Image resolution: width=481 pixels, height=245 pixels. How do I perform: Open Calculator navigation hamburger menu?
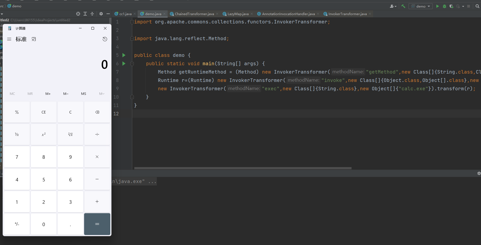tap(9, 39)
